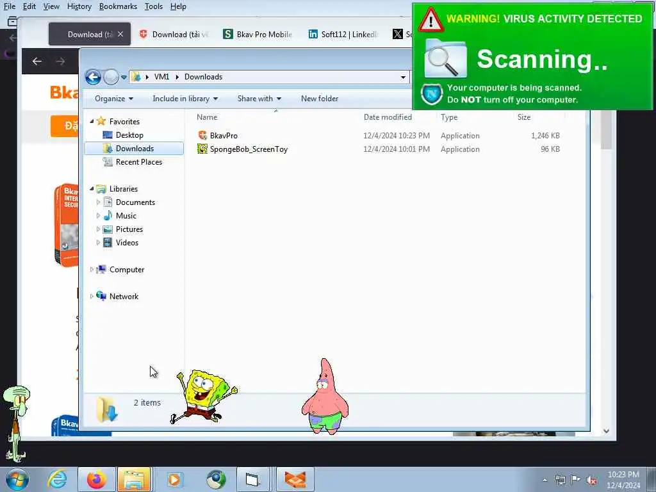Image resolution: width=656 pixels, height=492 pixels.
Task: Click the magnifying glass scanning icon
Action: click(x=445, y=59)
